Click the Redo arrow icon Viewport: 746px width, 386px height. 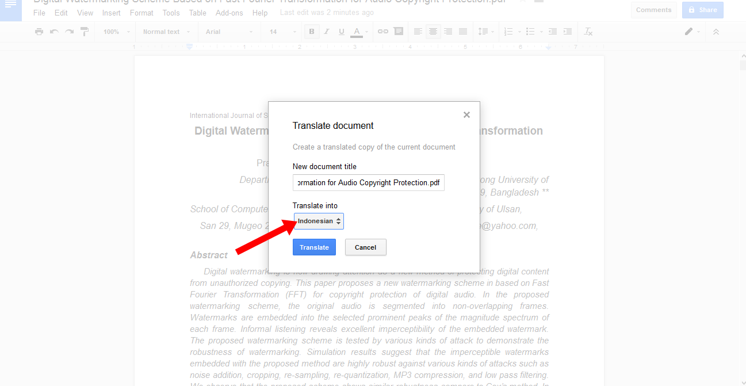pyautogui.click(x=70, y=32)
